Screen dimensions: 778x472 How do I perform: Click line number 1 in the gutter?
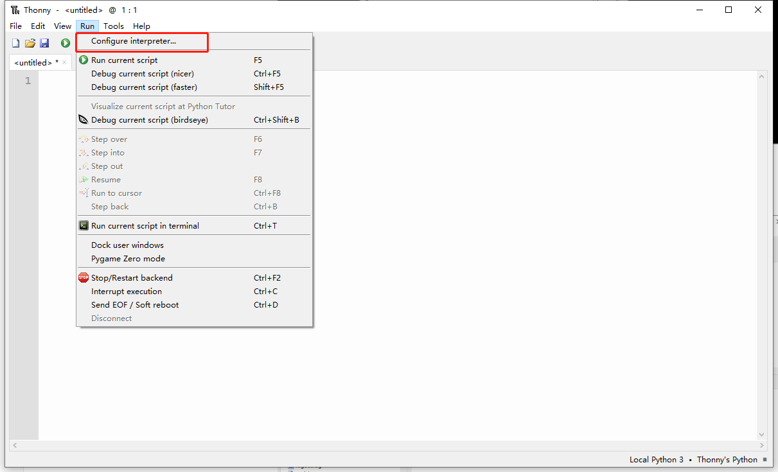28,81
